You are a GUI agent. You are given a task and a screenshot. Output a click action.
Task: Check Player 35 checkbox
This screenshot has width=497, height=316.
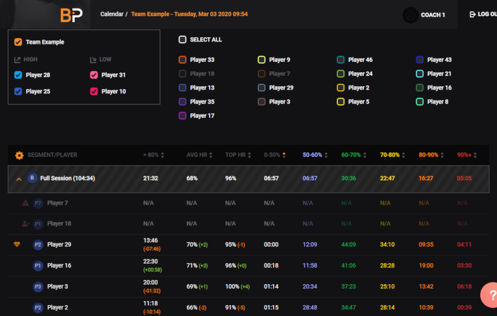[183, 102]
